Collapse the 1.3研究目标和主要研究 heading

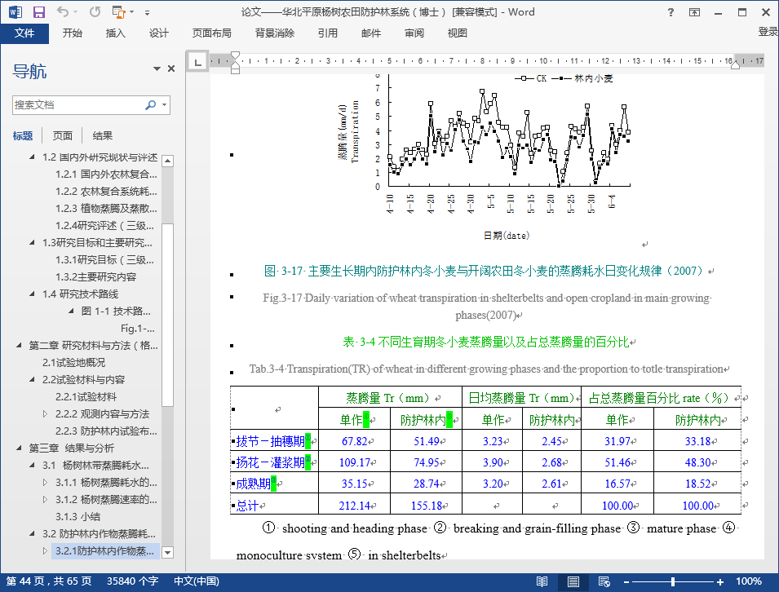32,242
